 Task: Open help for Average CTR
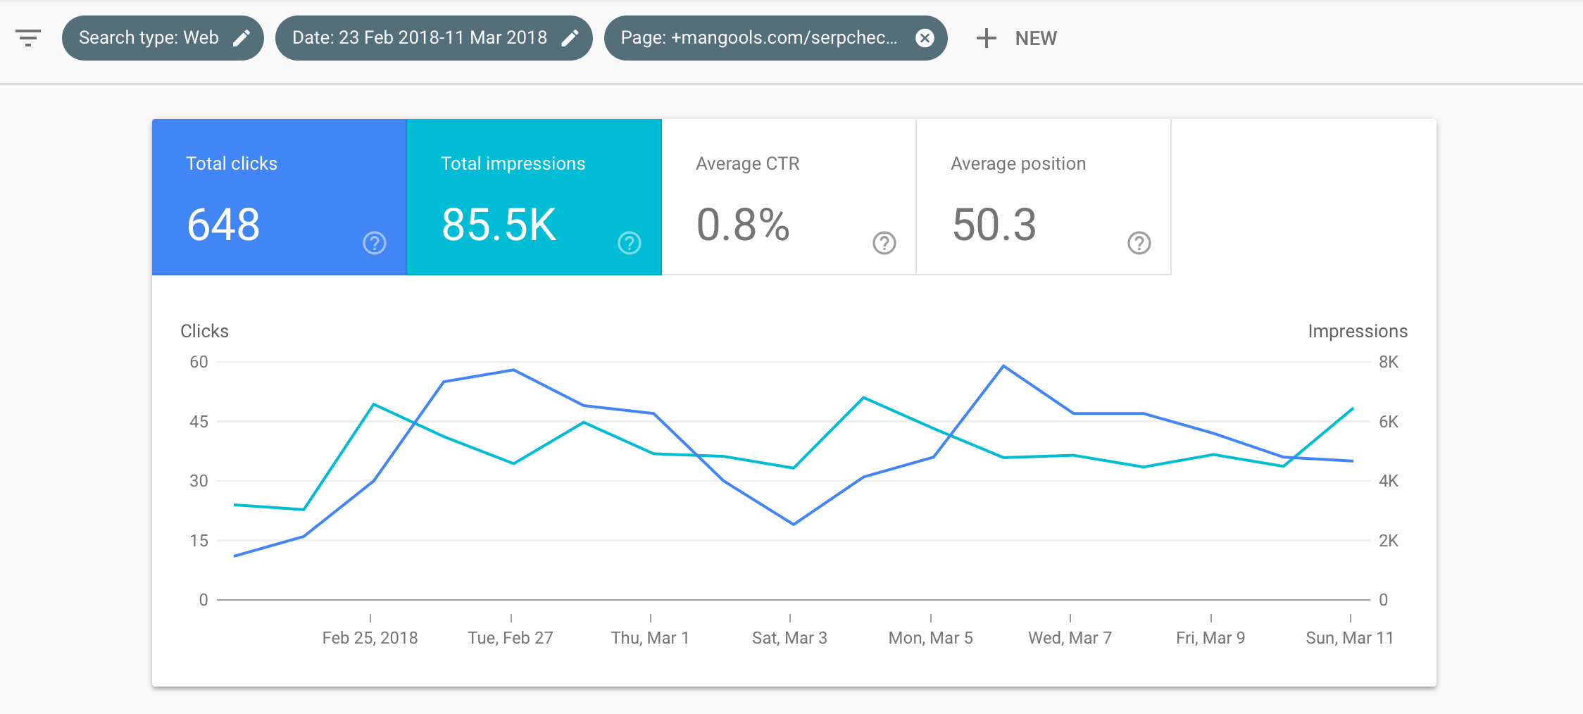[884, 243]
